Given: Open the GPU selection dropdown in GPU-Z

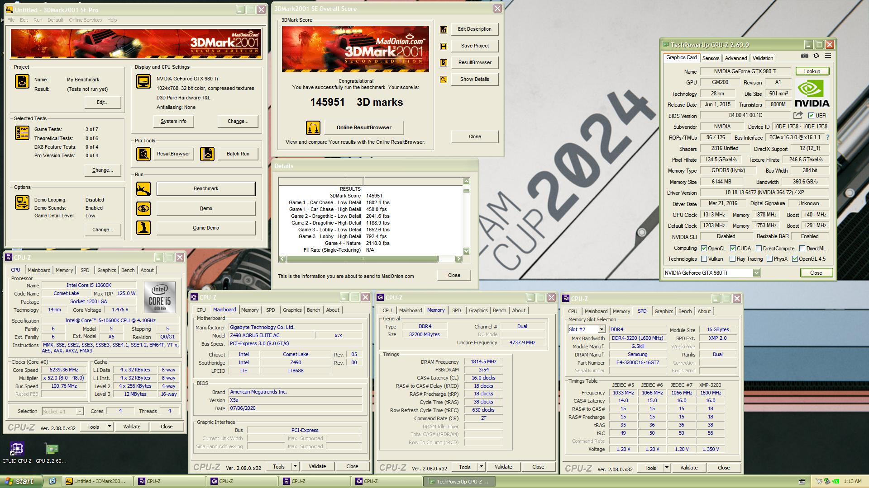Looking at the screenshot, I should (756, 273).
